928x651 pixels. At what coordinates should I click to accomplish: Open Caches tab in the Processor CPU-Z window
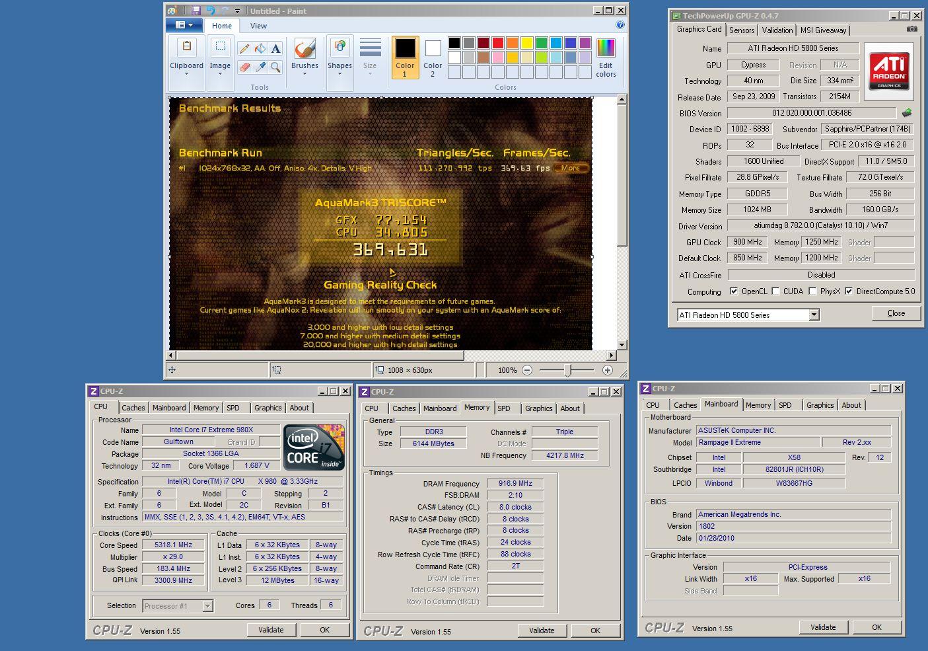tap(133, 408)
